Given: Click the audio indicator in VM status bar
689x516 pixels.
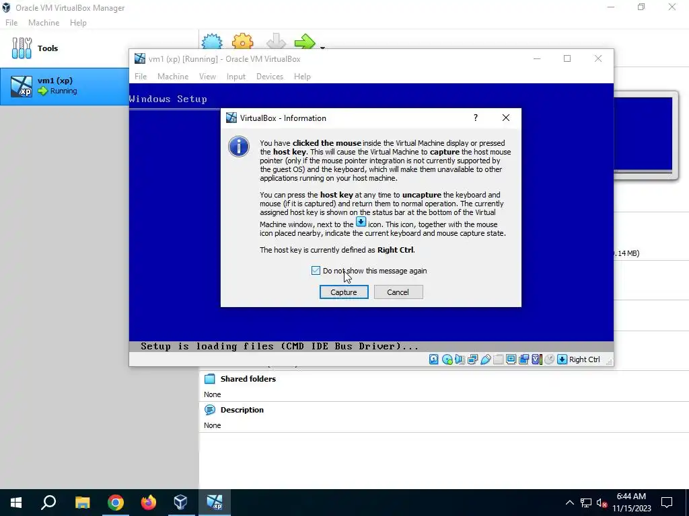Looking at the screenshot, I should (x=460, y=359).
